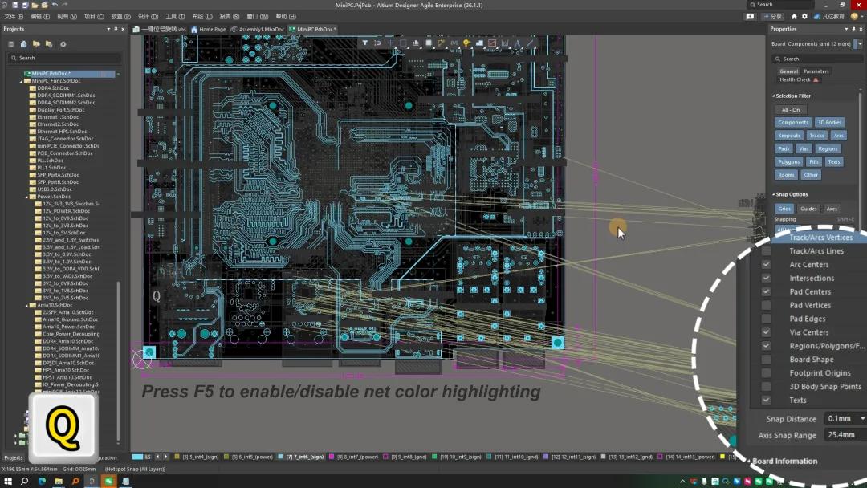Open Projects panel settings gear
Screen dimensions: 867x488
(63, 44)
